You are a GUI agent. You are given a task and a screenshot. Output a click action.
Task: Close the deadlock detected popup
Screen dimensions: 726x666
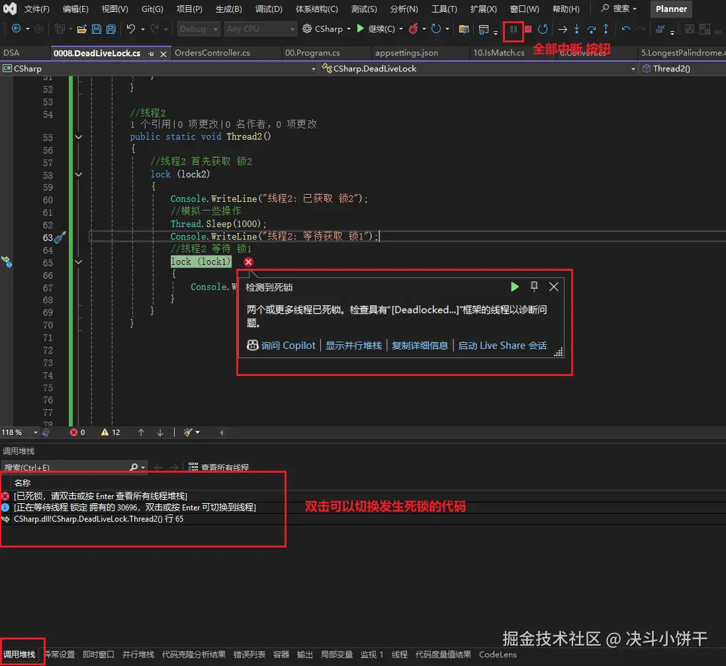point(554,287)
